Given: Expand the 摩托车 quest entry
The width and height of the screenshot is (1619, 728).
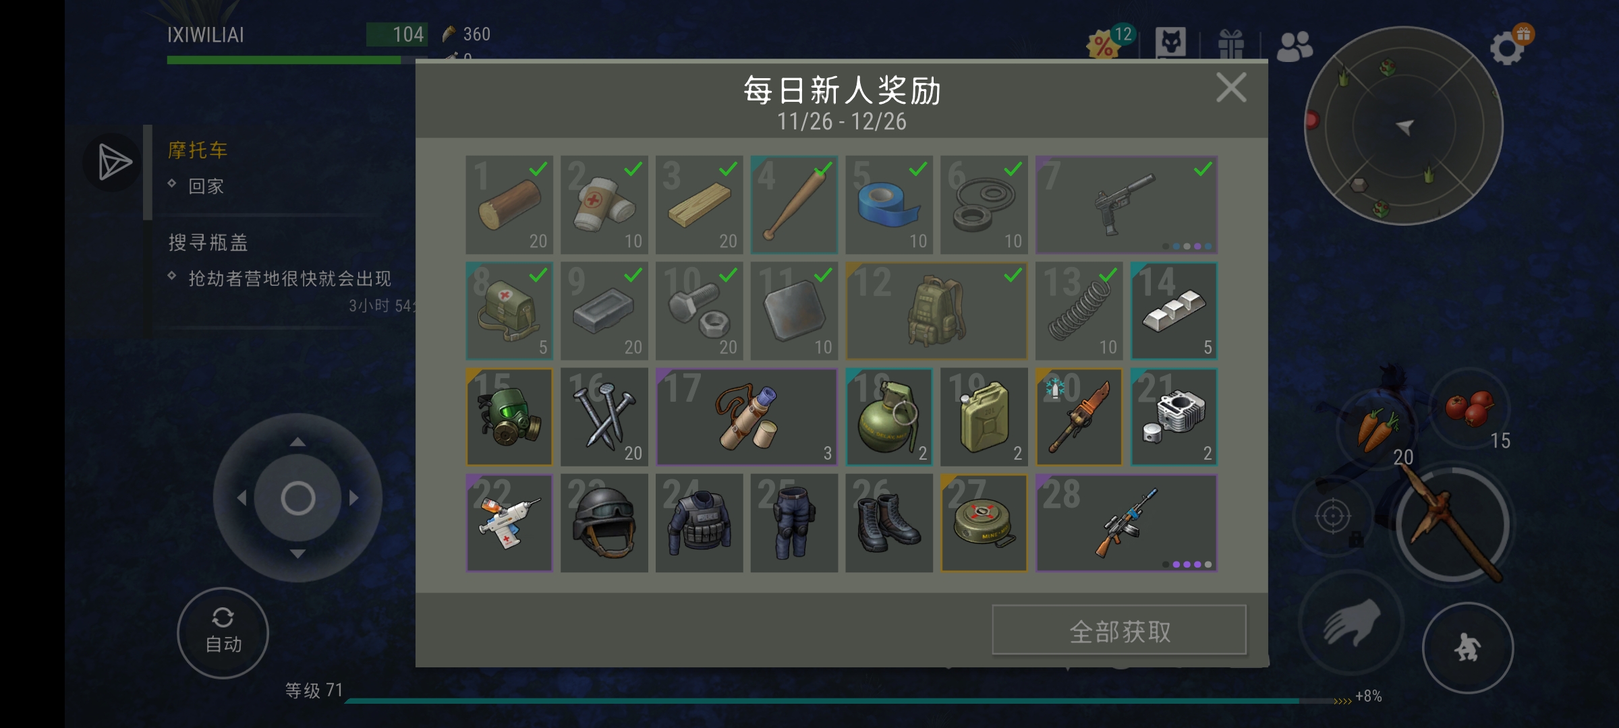Looking at the screenshot, I should point(198,150).
